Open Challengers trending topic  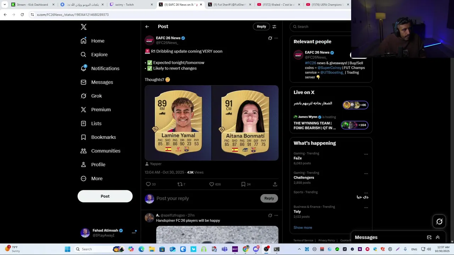pos(304,177)
